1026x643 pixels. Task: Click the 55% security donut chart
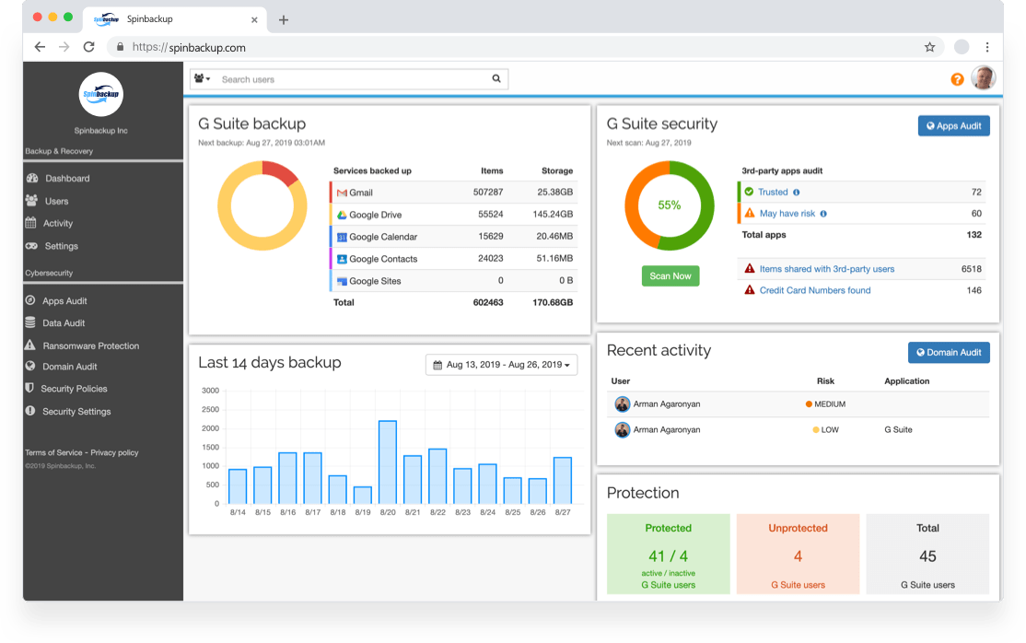click(x=670, y=205)
